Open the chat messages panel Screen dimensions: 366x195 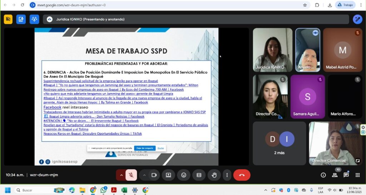346,175
